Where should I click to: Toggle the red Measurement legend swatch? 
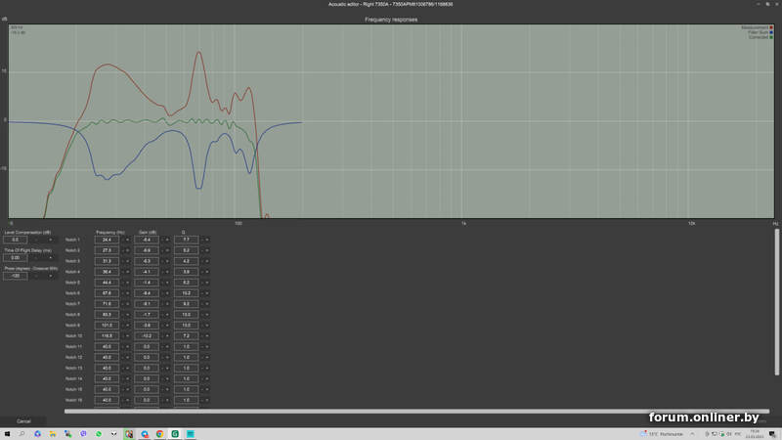(771, 27)
